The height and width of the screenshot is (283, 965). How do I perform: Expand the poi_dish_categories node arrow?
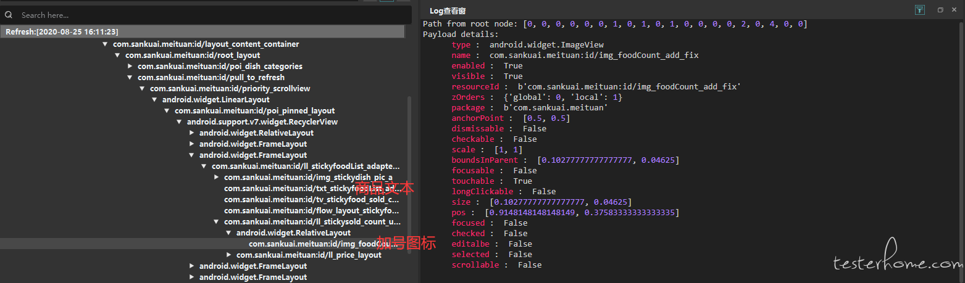(x=130, y=67)
